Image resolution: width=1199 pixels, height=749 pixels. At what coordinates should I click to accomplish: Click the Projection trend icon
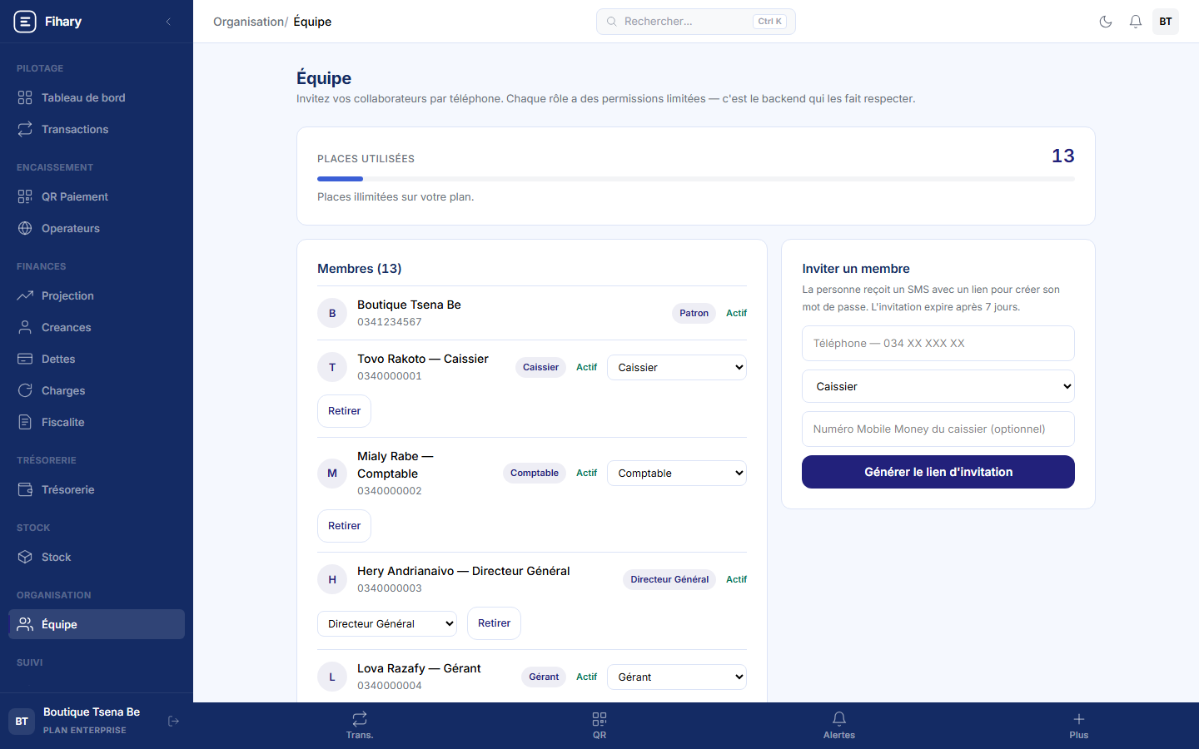(25, 295)
